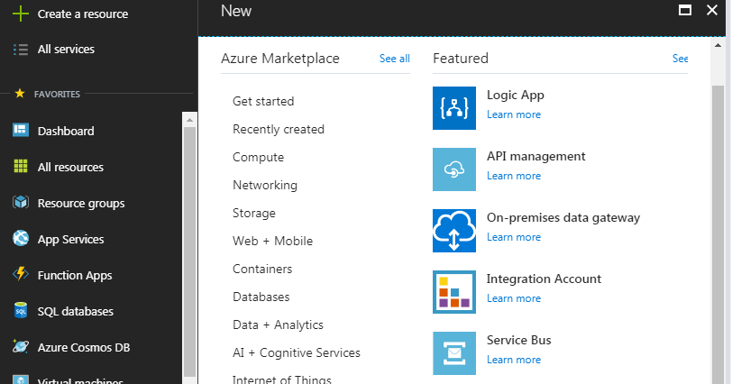This screenshot has width=732, height=384.
Task: Click the Integration Account icon
Action: coord(453,292)
